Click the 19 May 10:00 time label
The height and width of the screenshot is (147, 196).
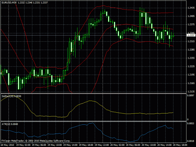tap(55, 145)
